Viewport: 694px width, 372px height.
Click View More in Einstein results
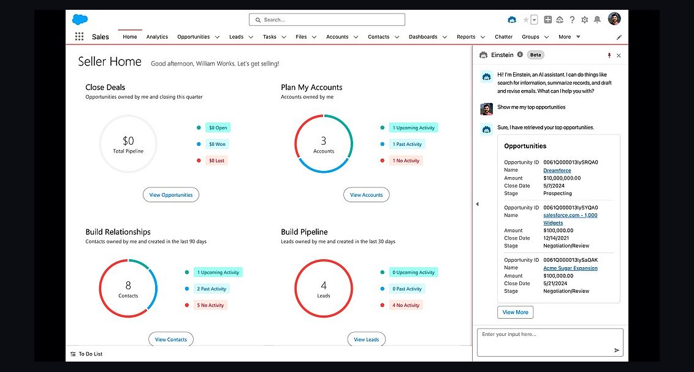(x=515, y=313)
